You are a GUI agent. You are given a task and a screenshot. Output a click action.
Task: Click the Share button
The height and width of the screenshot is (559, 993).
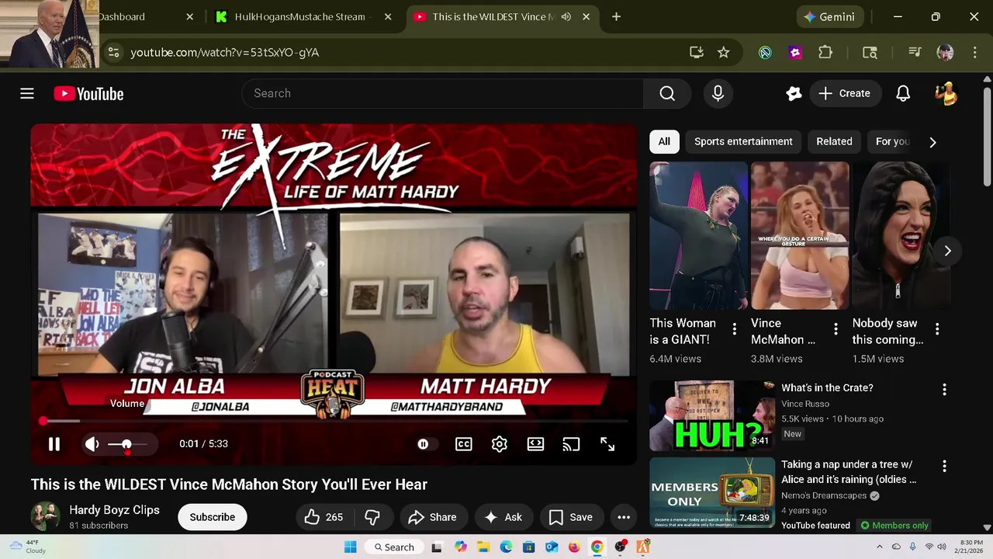coord(433,517)
